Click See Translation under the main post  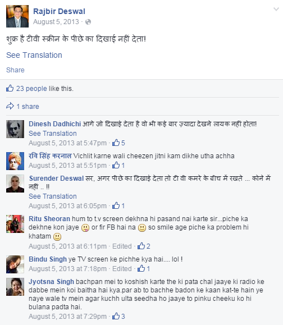[x=34, y=55]
